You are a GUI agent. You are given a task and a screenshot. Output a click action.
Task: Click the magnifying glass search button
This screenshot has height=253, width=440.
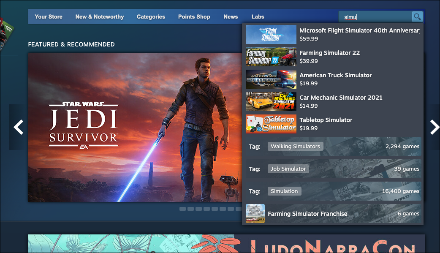click(x=417, y=17)
